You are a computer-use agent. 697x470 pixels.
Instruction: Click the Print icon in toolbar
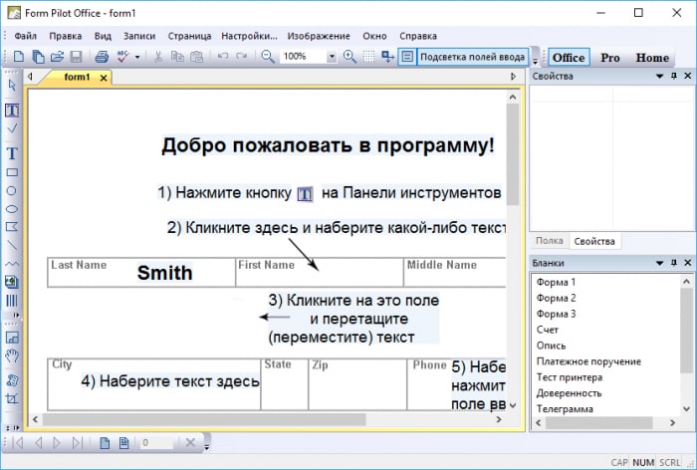tap(101, 57)
